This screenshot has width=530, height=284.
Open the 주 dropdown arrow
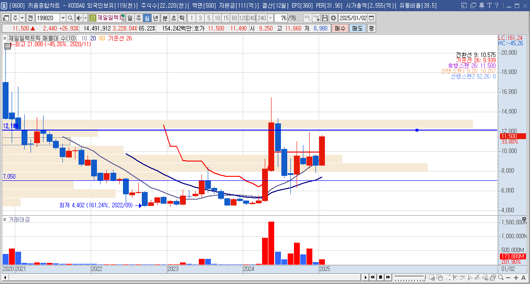pos(22,18)
